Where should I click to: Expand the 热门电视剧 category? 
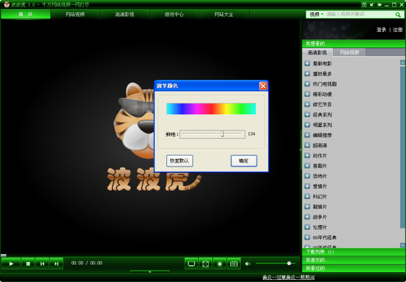pyautogui.click(x=307, y=84)
